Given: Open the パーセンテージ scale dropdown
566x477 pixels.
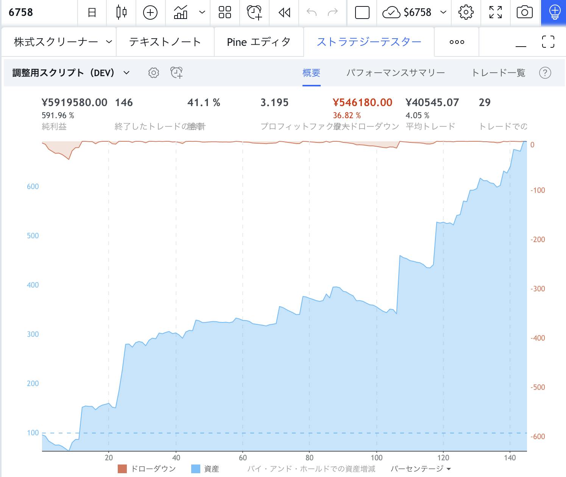Looking at the screenshot, I should (421, 469).
